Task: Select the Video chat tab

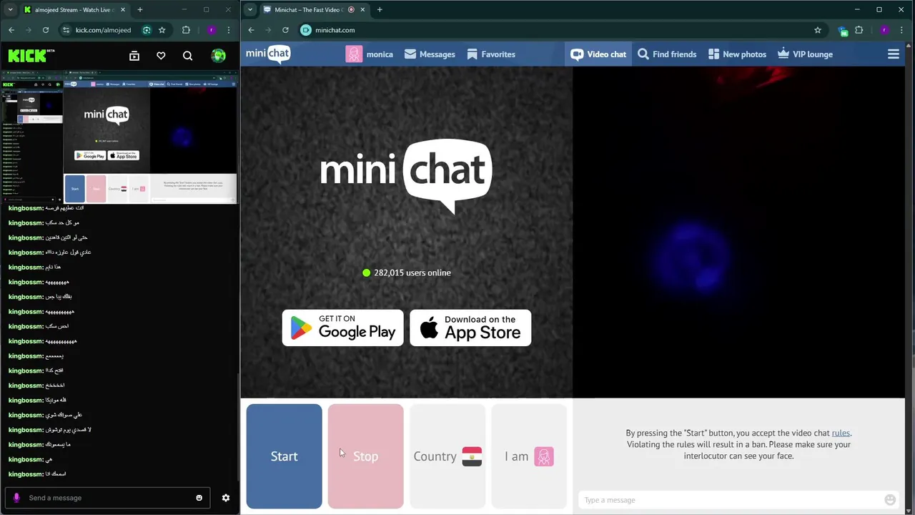Action: tap(598, 54)
